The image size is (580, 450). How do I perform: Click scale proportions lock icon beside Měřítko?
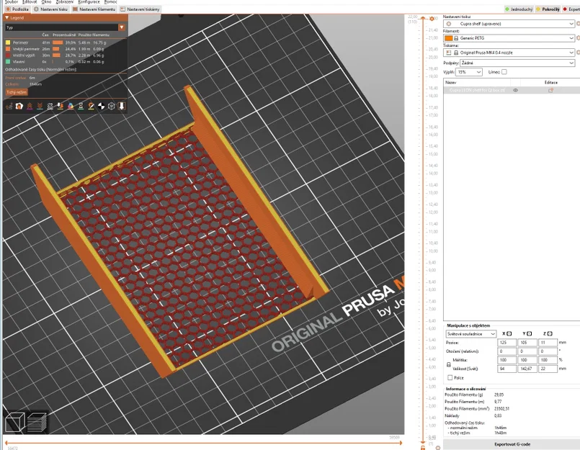(x=449, y=364)
